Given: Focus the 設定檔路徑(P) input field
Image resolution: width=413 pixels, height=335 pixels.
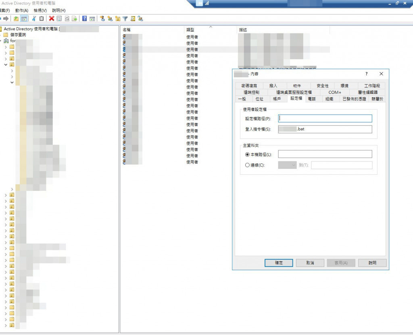Looking at the screenshot, I should [325, 118].
